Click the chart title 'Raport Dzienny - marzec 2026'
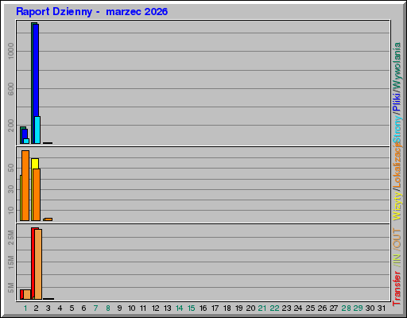This screenshot has height=318, width=407. pyautogui.click(x=91, y=12)
